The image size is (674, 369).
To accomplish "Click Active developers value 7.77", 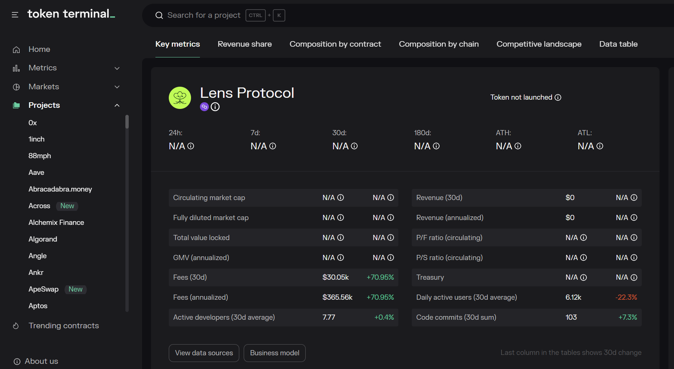I will [329, 318].
